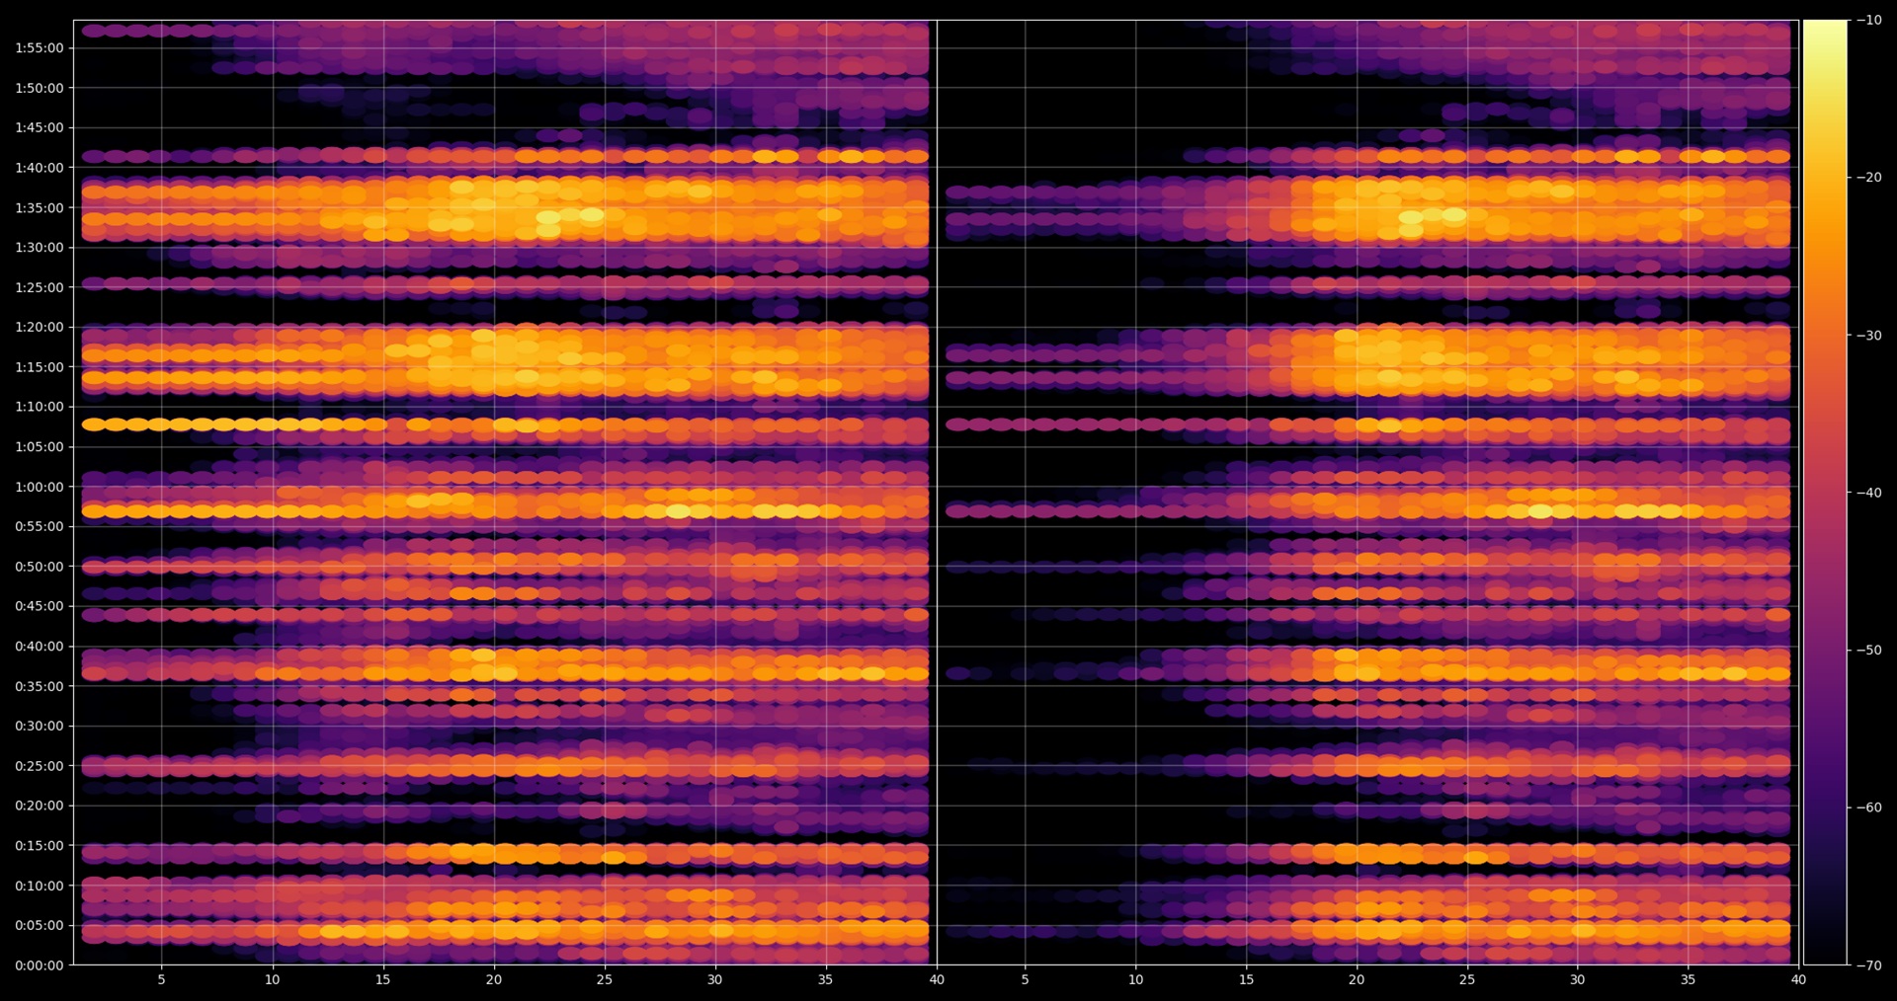Click x-axis label 30 under the left plot
This screenshot has height=1001, width=1897.
pyautogui.click(x=715, y=979)
